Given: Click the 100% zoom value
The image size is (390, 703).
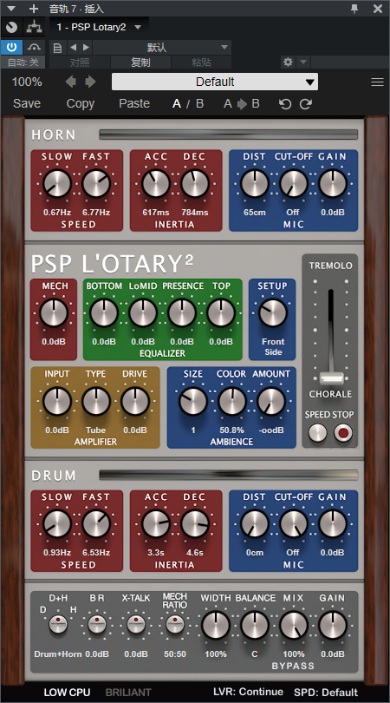Looking at the screenshot, I should [x=27, y=82].
